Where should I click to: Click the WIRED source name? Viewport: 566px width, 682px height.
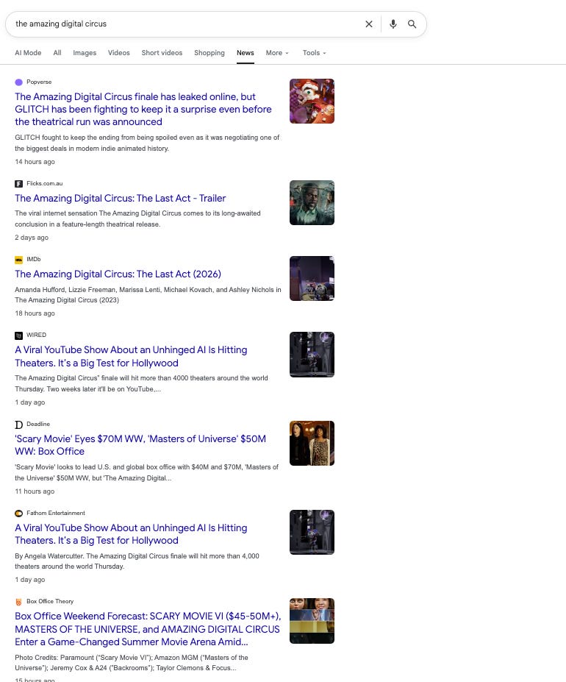[37, 335]
